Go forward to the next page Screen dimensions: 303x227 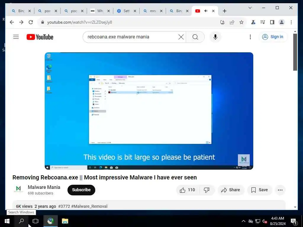[21, 22]
